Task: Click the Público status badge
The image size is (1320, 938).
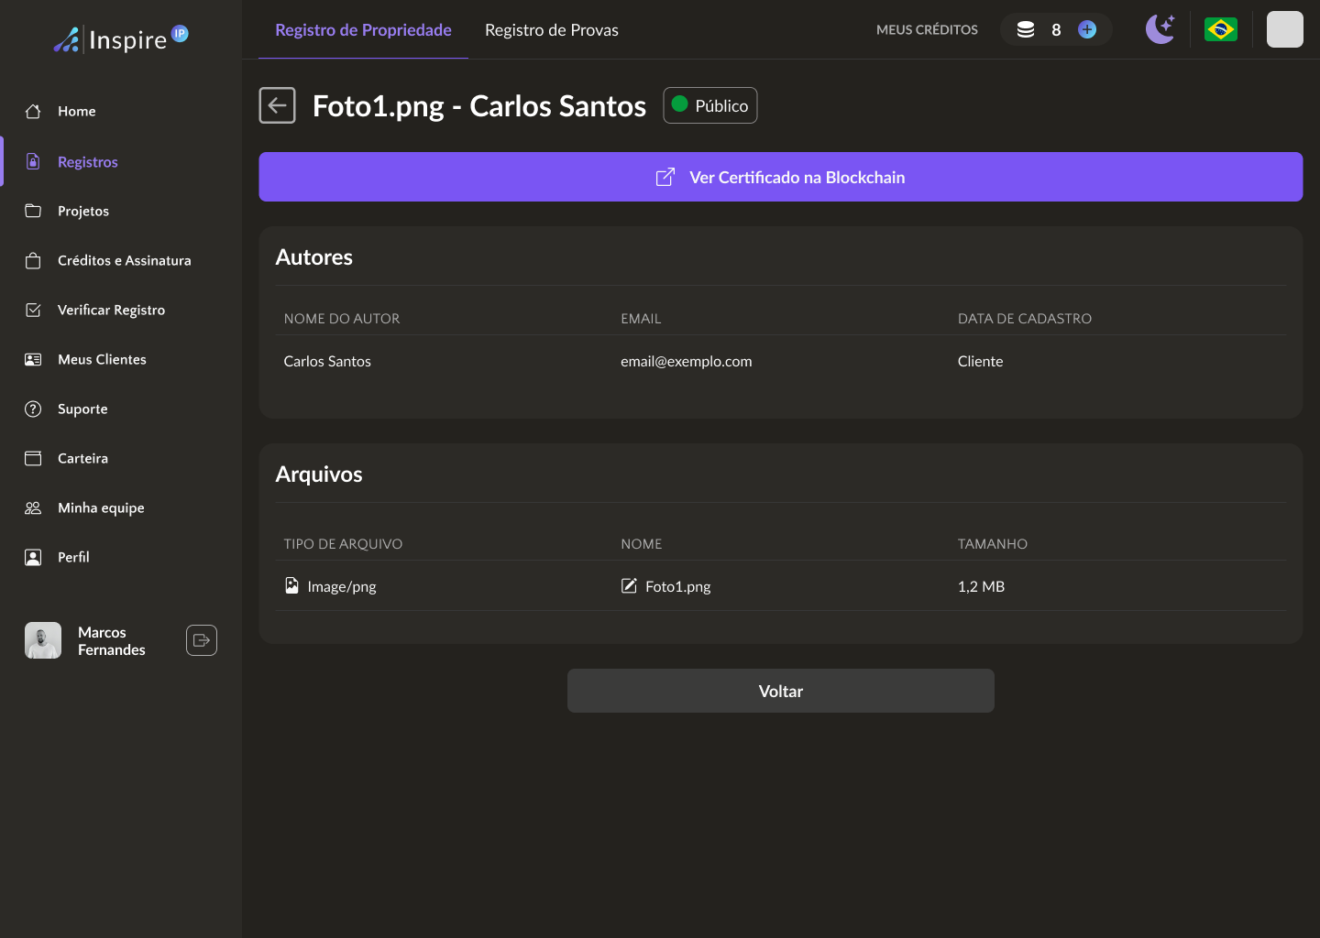Action: pos(710,105)
